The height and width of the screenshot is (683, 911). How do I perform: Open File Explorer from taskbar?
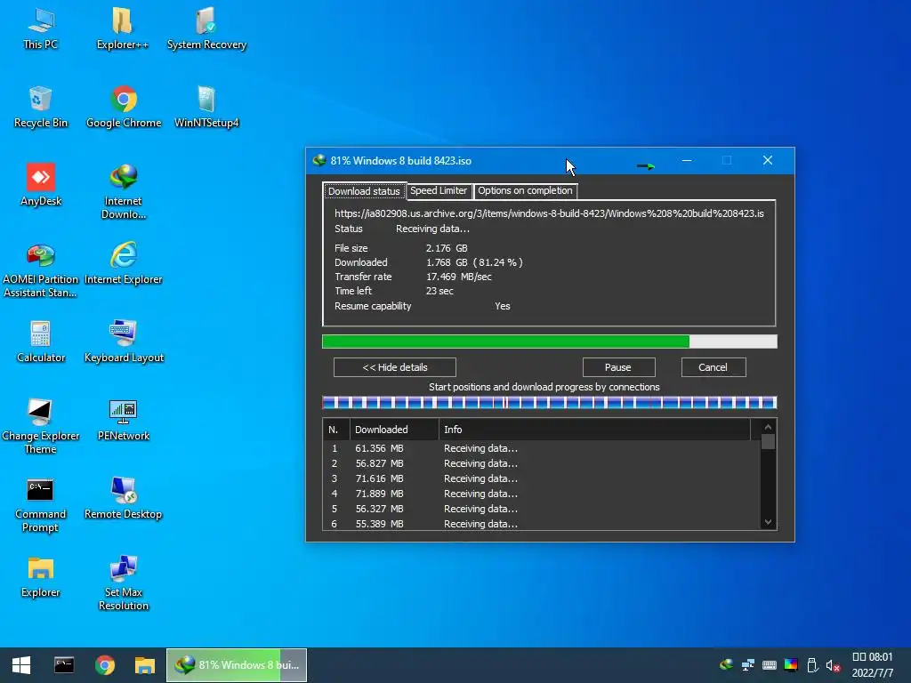(145, 665)
